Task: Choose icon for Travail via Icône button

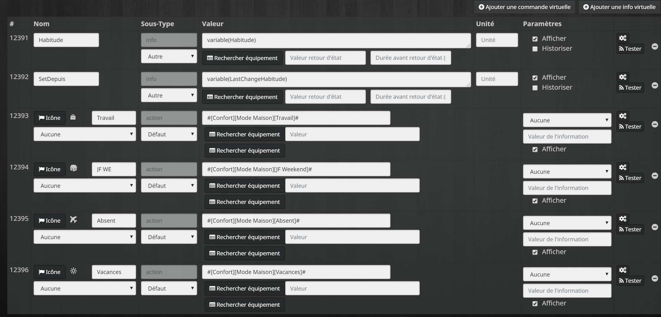Action: (x=50, y=118)
